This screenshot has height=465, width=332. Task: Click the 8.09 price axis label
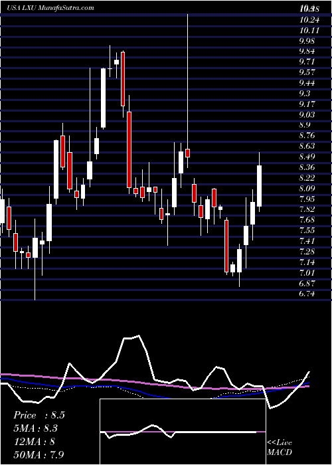pyautogui.click(x=307, y=189)
